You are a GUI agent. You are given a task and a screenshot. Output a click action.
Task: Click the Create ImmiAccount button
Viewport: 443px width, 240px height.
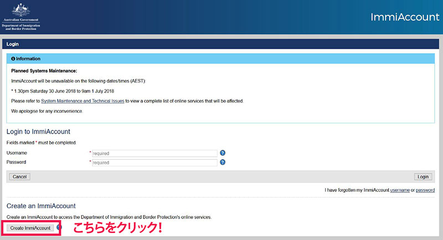tap(30, 228)
